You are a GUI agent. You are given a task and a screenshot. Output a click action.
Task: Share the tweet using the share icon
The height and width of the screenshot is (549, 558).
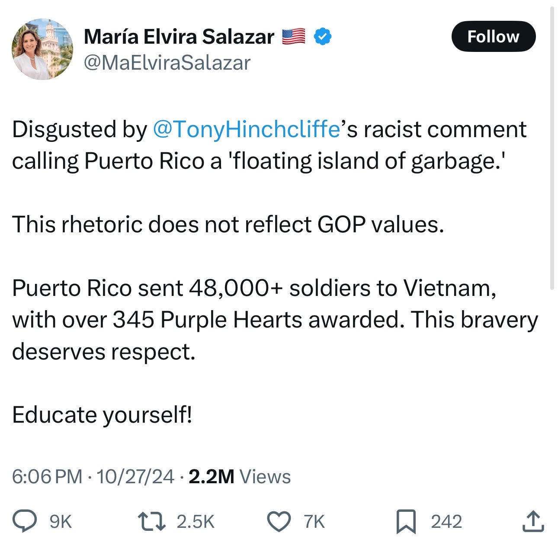(533, 521)
